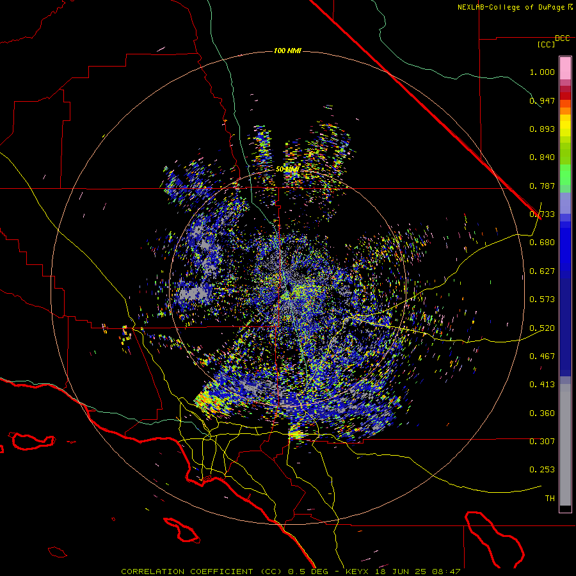Click the 0.413 legend value

[542, 385]
